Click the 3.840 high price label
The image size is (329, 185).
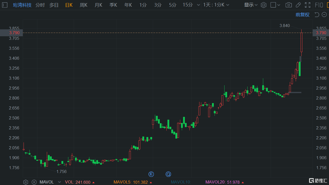pyautogui.click(x=285, y=26)
